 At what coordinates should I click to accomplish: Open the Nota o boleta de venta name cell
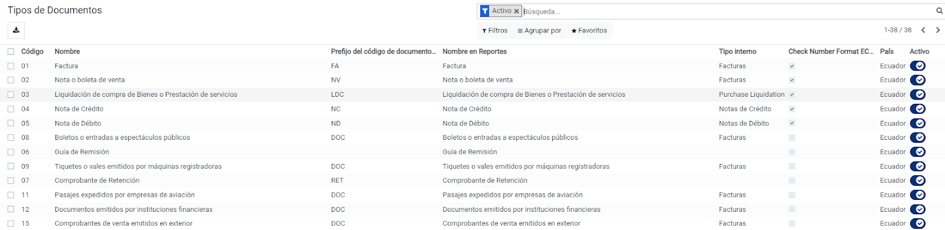[90, 80]
